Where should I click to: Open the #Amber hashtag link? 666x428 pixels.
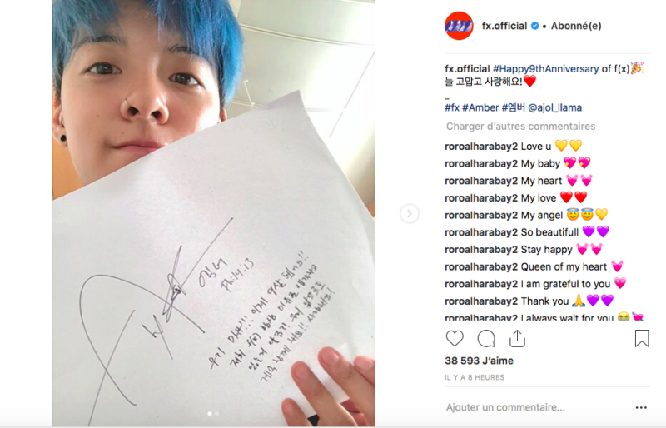480,107
